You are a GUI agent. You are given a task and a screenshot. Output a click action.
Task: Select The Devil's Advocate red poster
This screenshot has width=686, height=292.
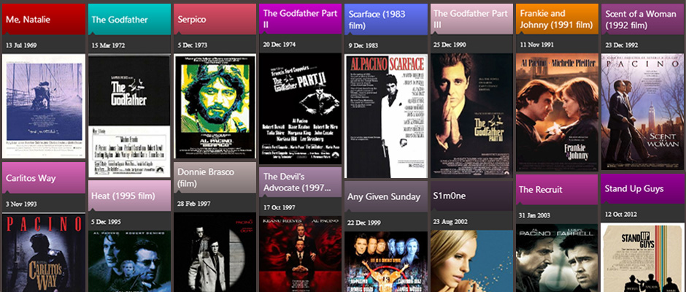pyautogui.click(x=300, y=254)
